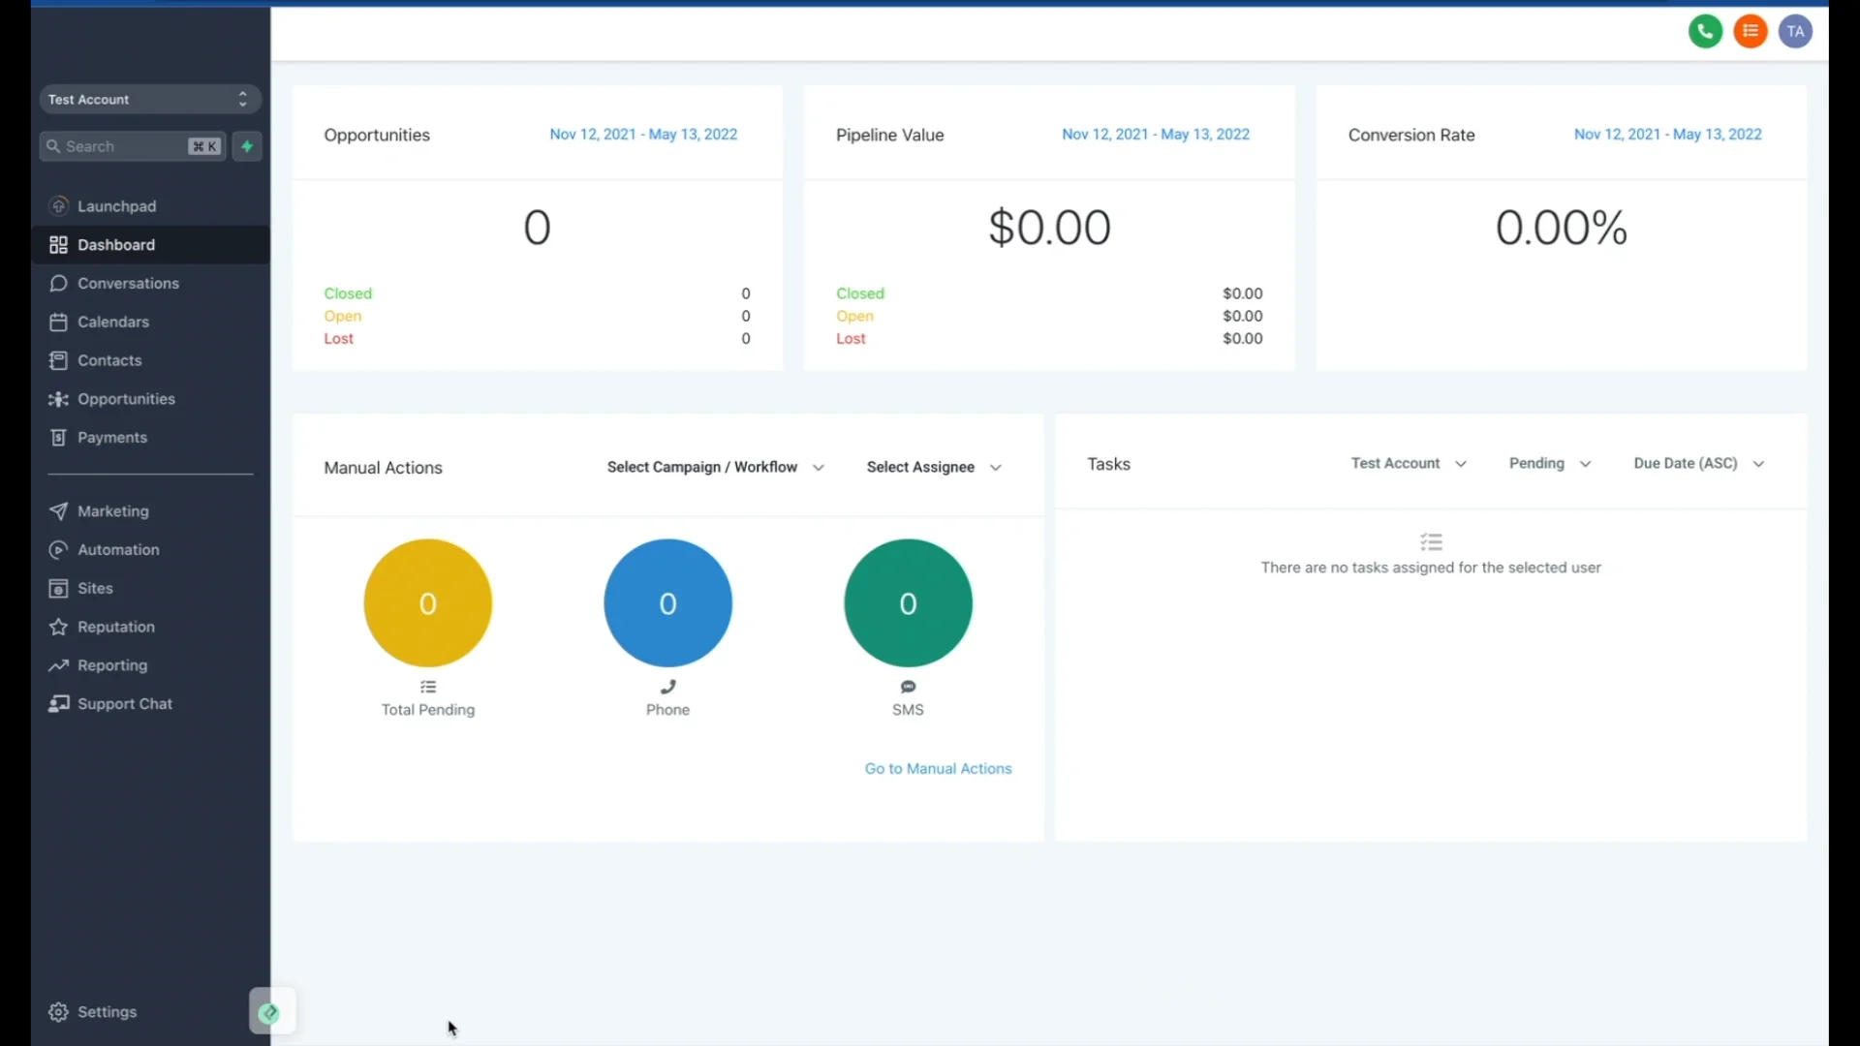Click the yellow Total Pending circle

coord(428,603)
